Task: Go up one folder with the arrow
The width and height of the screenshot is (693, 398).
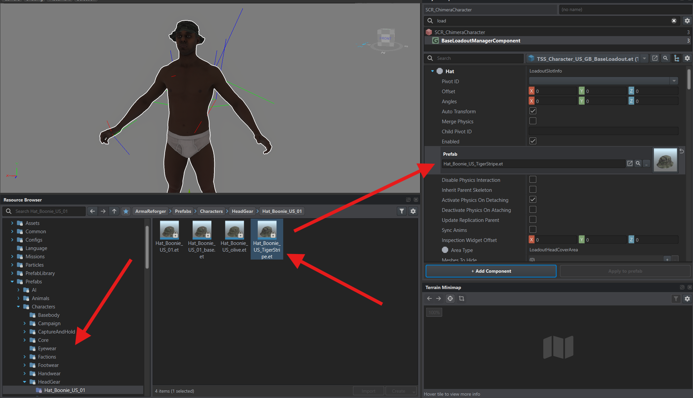Action: pos(114,211)
